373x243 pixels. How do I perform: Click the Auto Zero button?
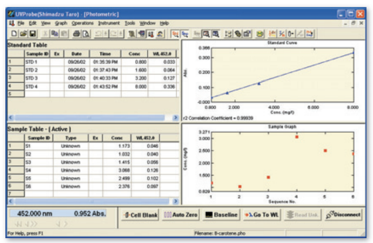tap(181, 215)
